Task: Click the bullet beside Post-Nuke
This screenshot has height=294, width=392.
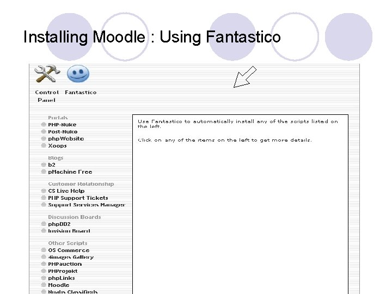Action: pyautogui.click(x=44, y=131)
